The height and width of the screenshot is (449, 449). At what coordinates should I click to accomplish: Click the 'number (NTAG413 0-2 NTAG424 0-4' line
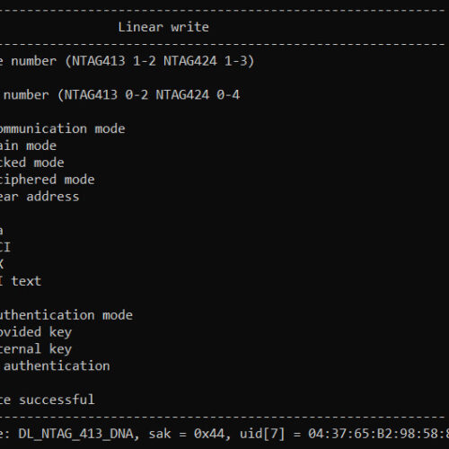(119, 95)
